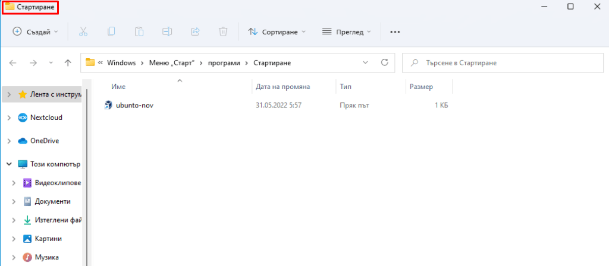Expand the OneDrive tree node

(x=9, y=141)
